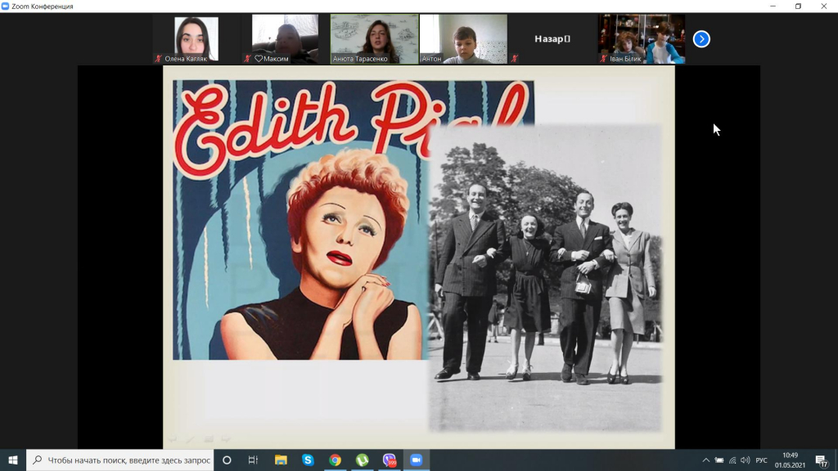The image size is (838, 471).
Task: Open Viber from the taskbar
Action: tap(390, 460)
